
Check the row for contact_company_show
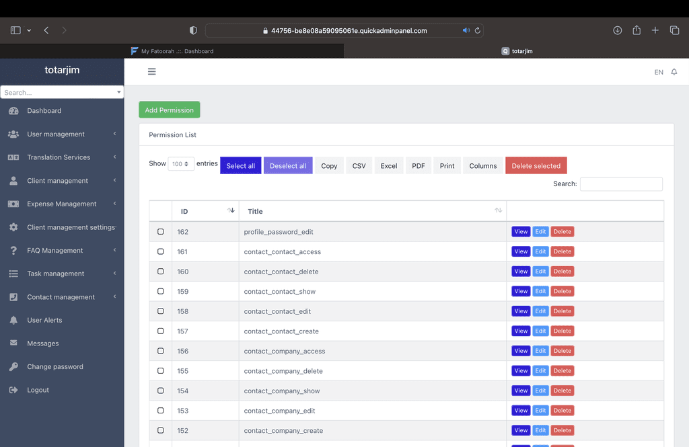(160, 391)
